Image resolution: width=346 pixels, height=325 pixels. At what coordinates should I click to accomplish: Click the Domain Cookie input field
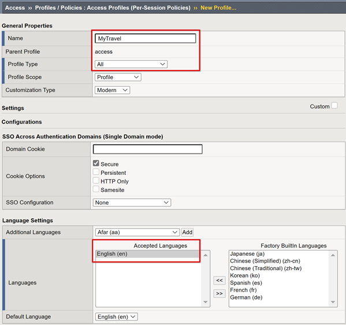tap(148, 150)
